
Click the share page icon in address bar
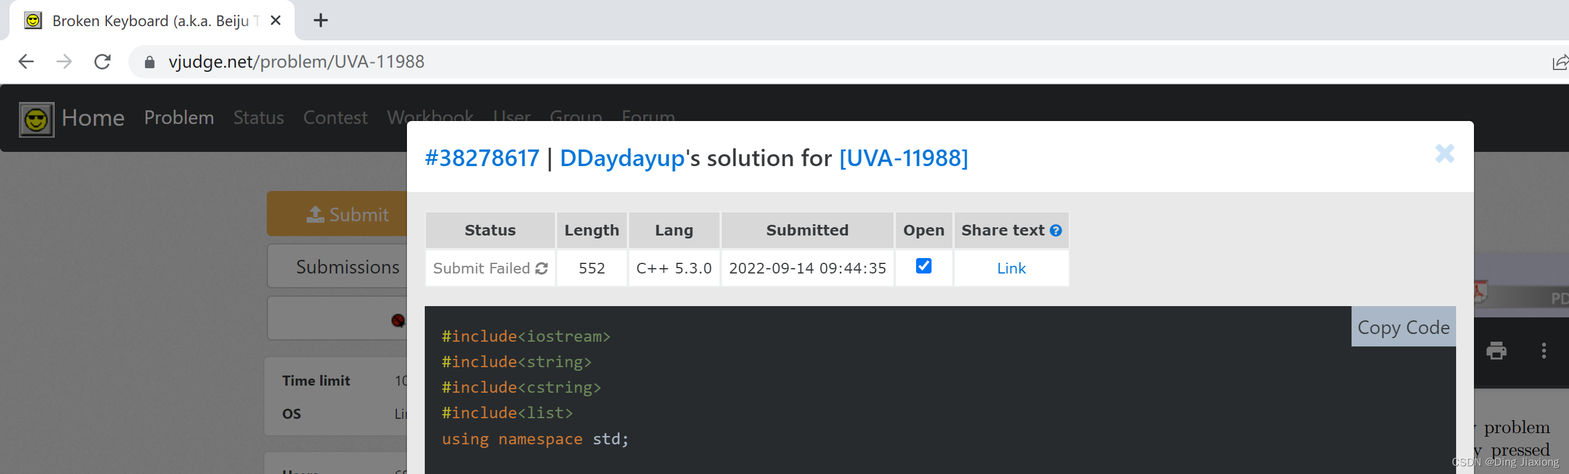click(x=1560, y=62)
